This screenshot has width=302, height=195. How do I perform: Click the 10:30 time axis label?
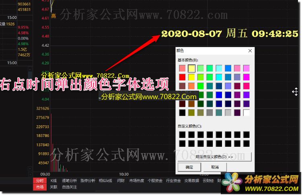tap(123, 174)
